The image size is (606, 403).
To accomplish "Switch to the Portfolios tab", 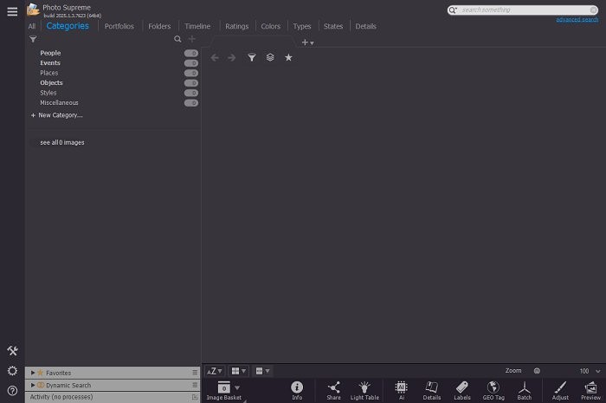I will pos(119,26).
